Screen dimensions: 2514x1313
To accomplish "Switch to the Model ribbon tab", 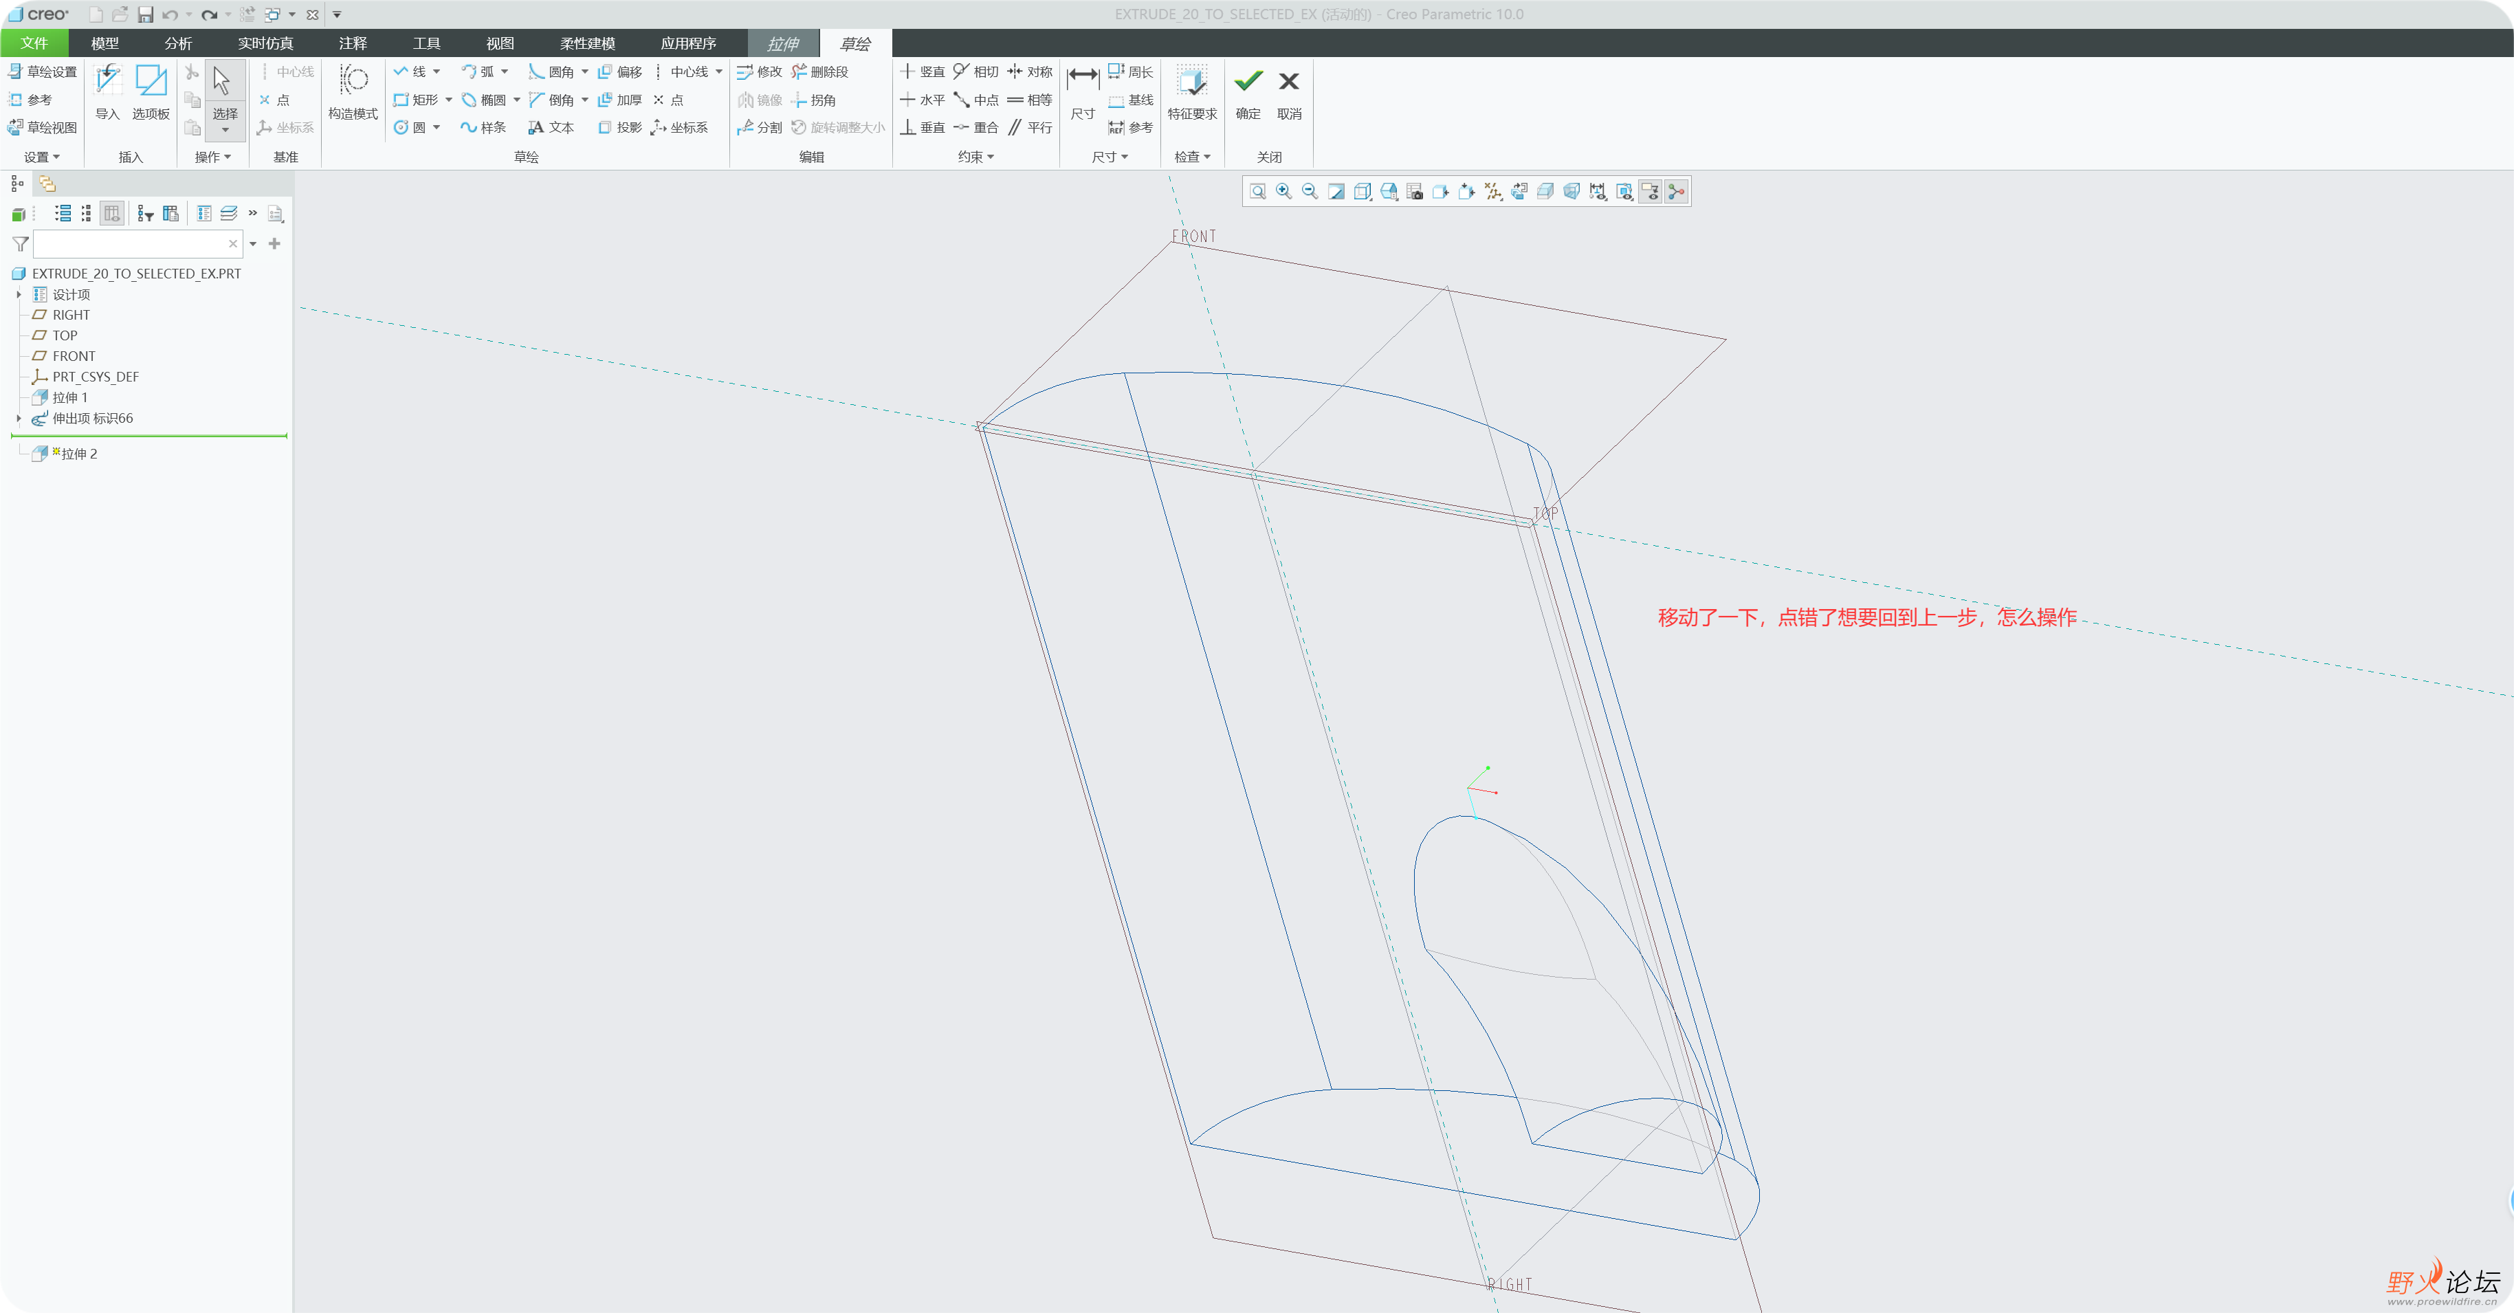I will click(x=104, y=43).
